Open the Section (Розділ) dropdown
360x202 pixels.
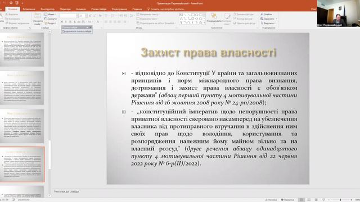tap(50, 24)
